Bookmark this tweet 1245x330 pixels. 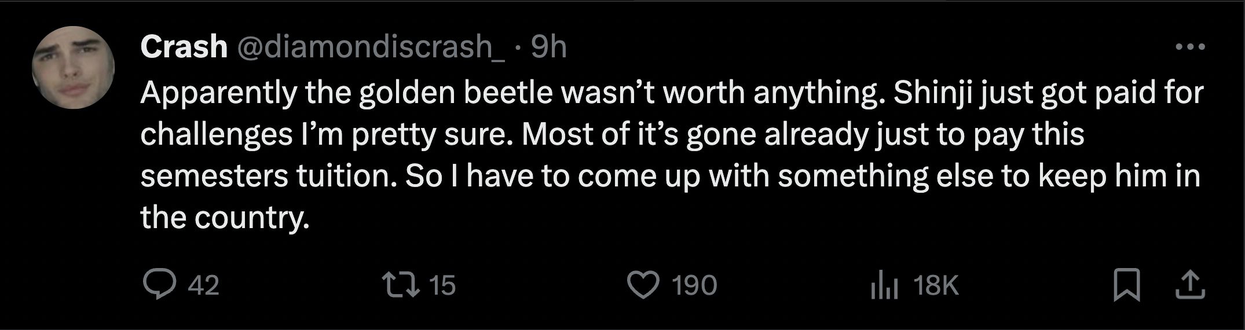pyautogui.click(x=1126, y=285)
